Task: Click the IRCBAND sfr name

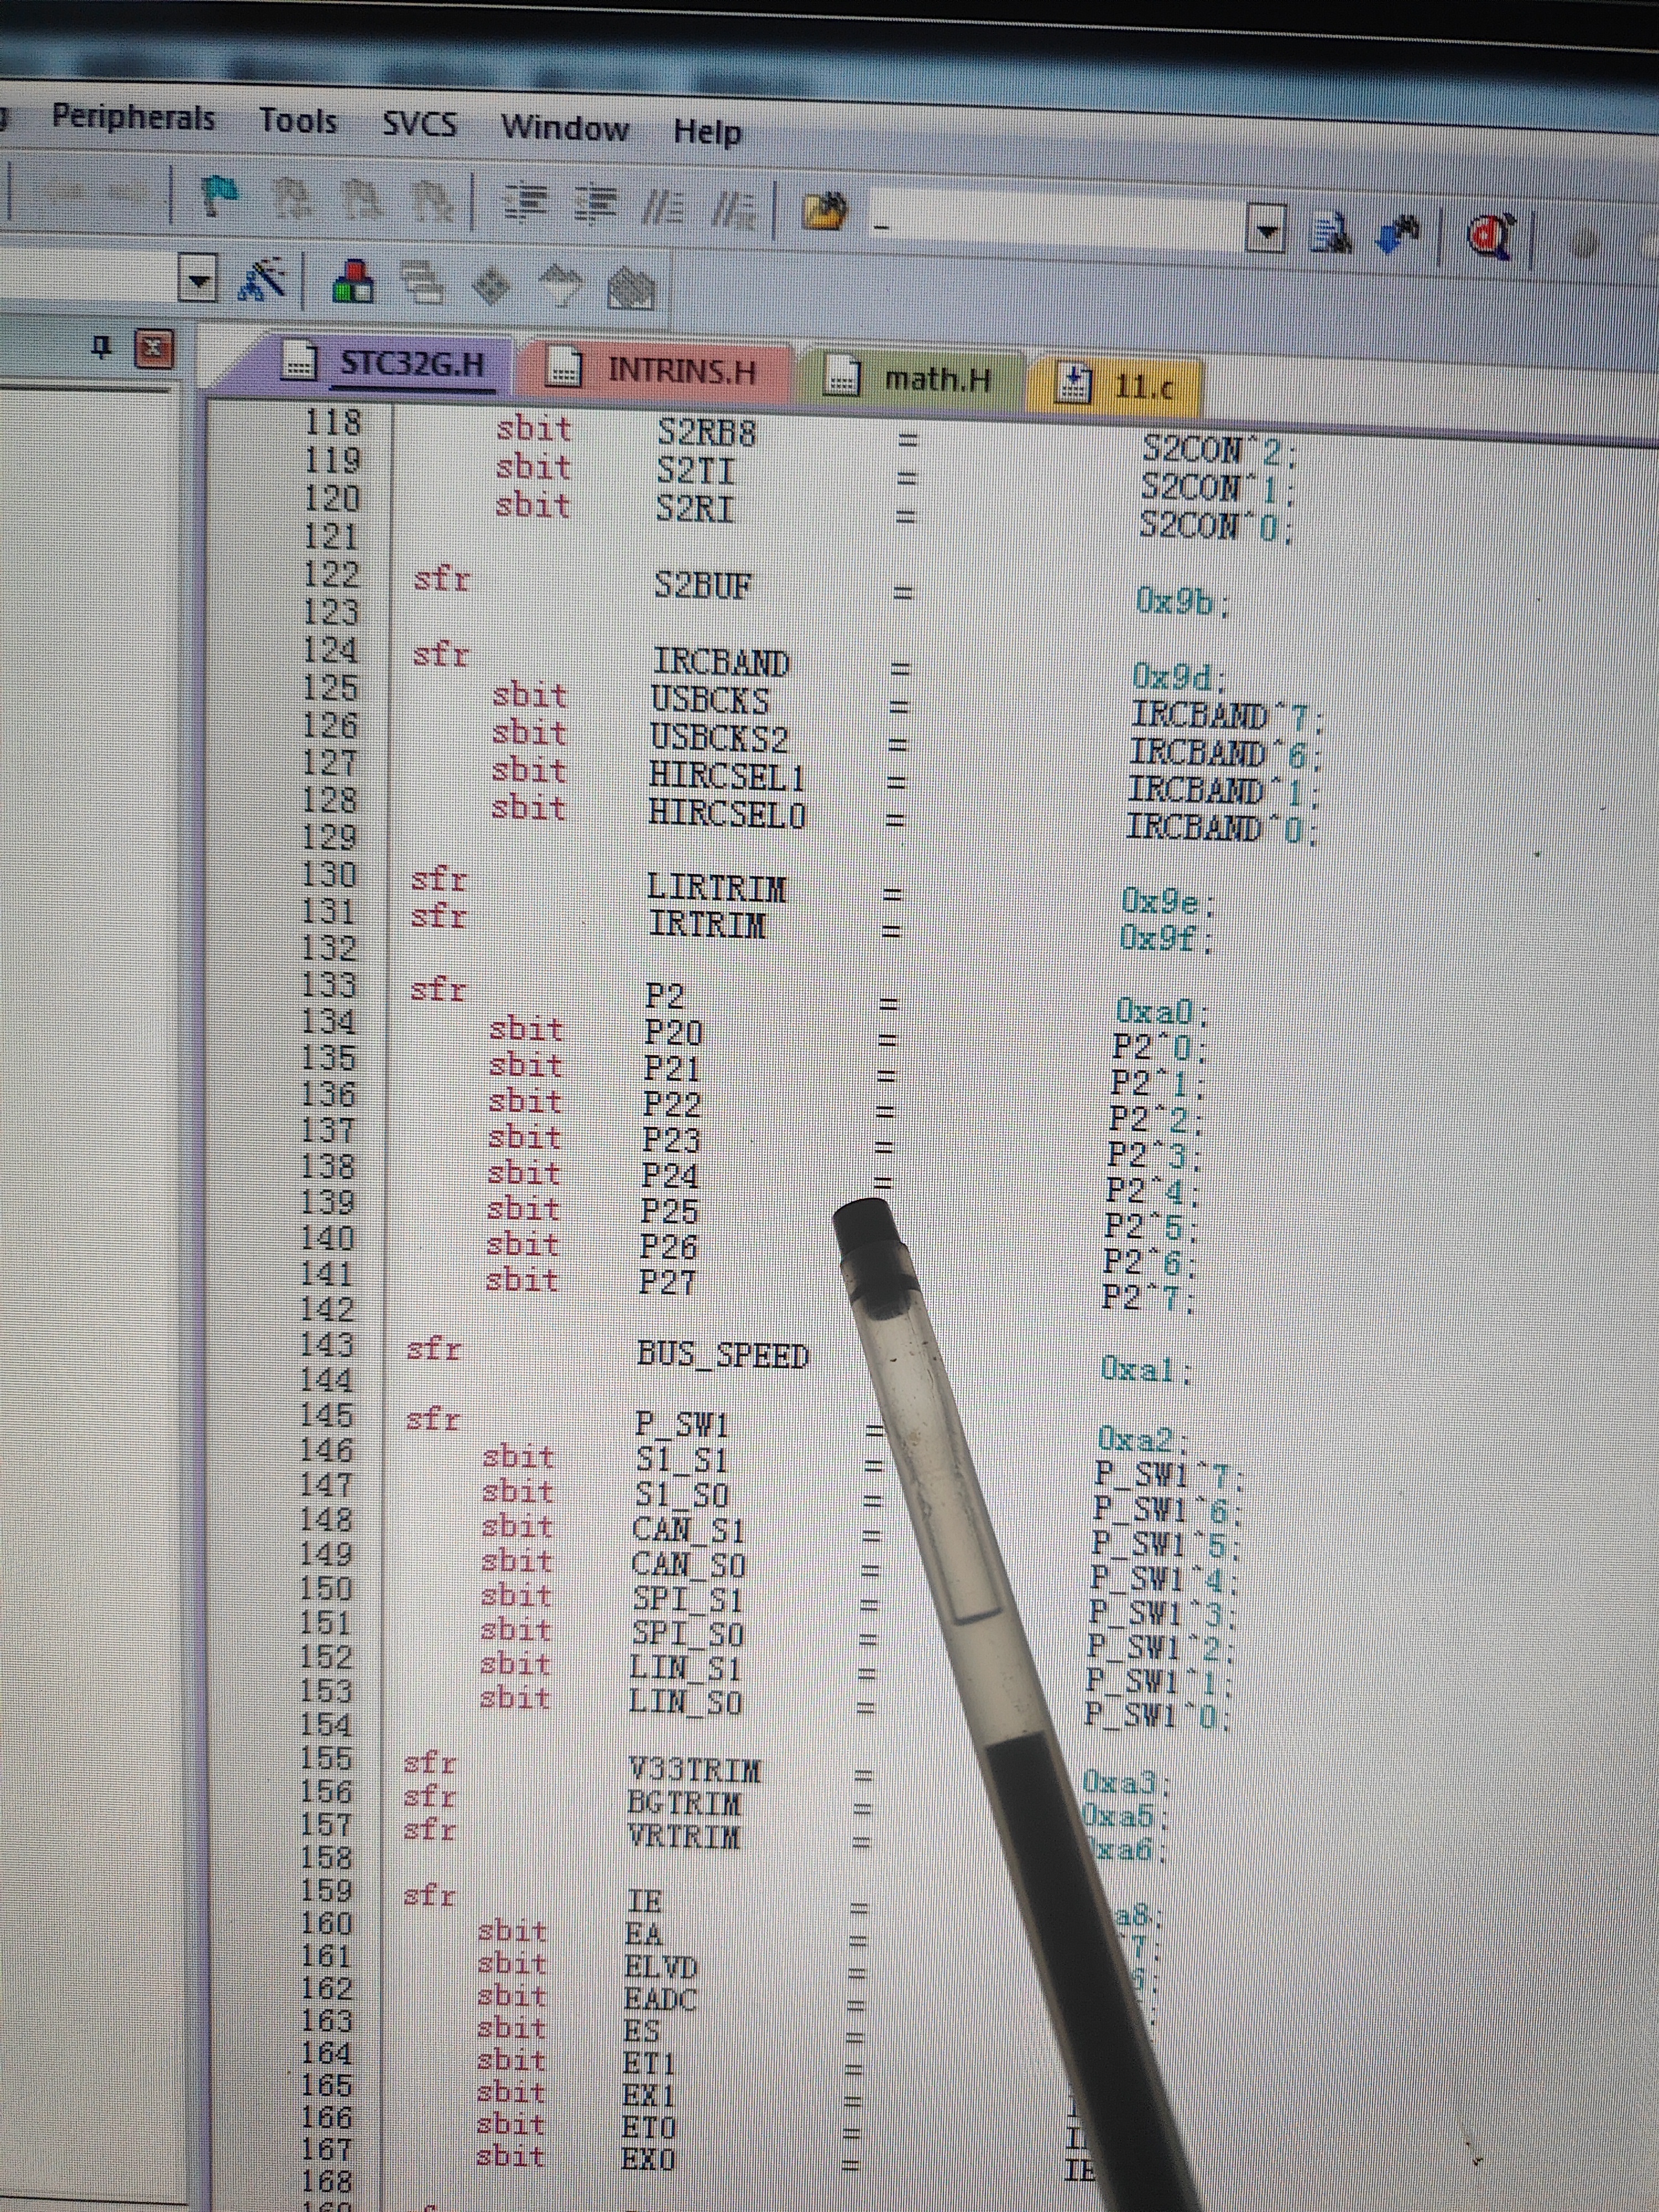Action: (x=721, y=662)
